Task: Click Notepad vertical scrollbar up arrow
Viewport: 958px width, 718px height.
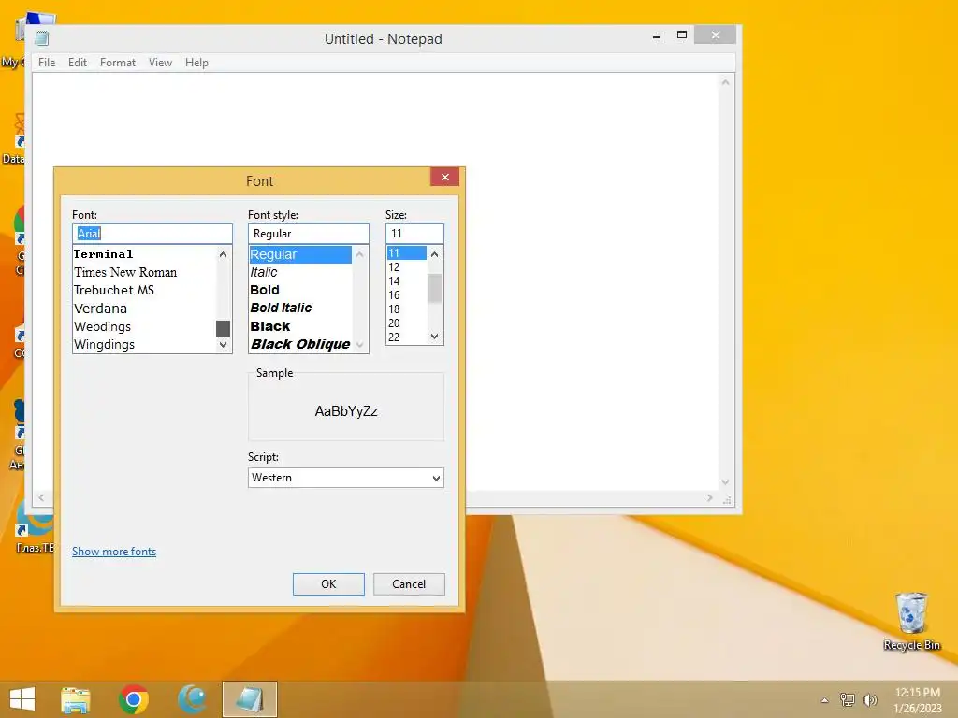Action: tap(725, 82)
